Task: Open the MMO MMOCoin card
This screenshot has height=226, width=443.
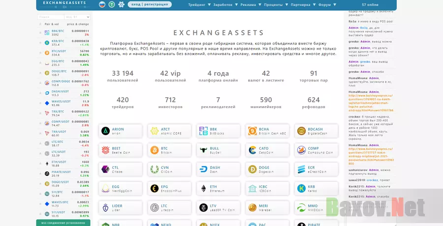Action: [316, 208]
